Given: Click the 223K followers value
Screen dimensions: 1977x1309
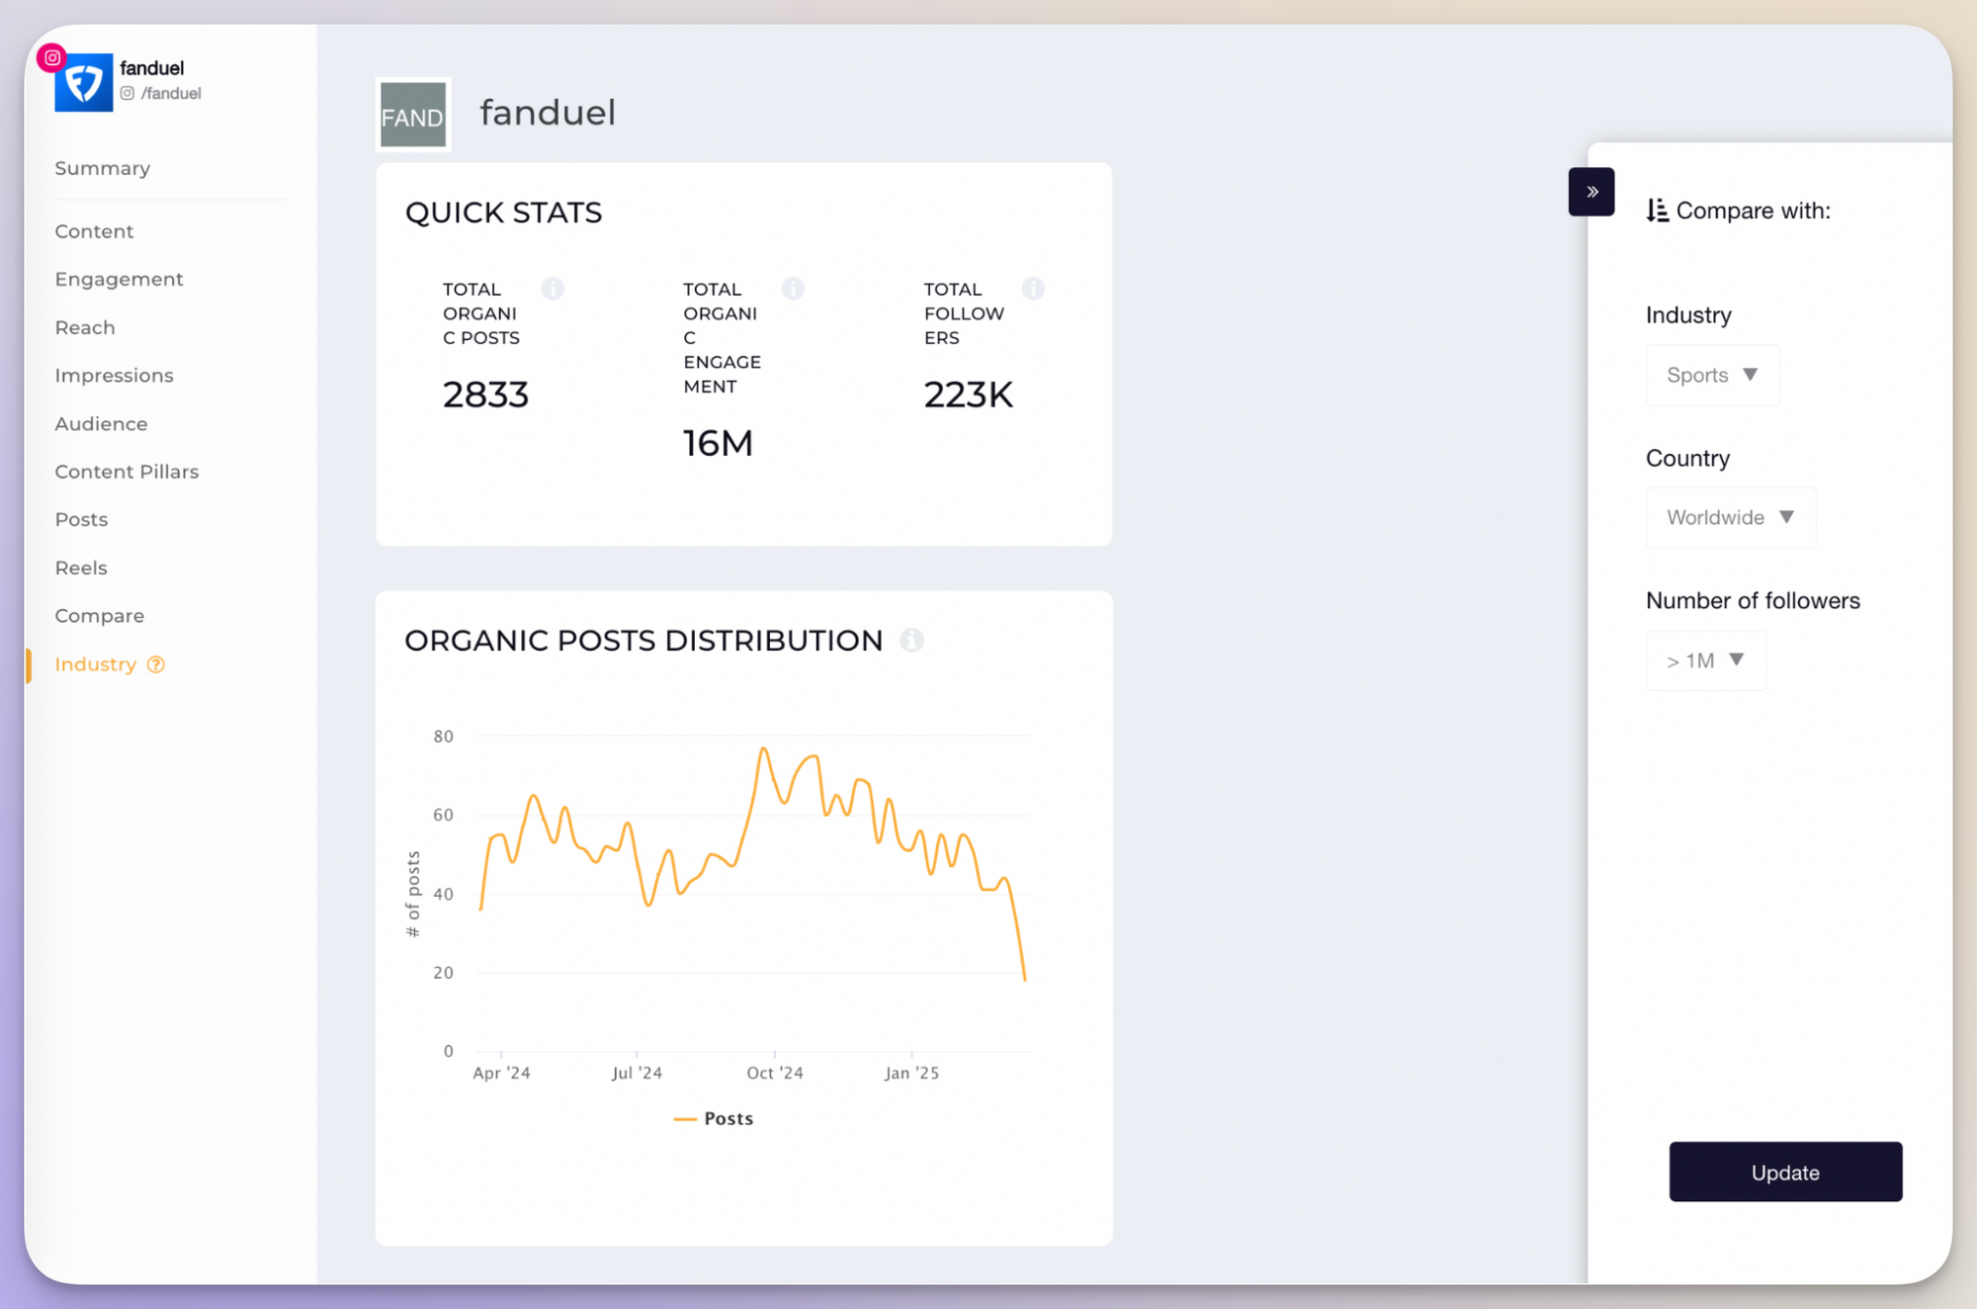Looking at the screenshot, I should (x=968, y=395).
